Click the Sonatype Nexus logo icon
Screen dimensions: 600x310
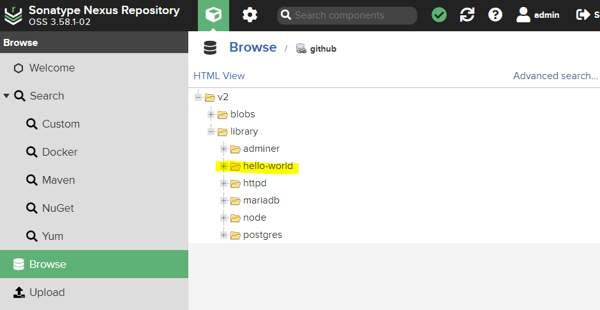(x=13, y=15)
